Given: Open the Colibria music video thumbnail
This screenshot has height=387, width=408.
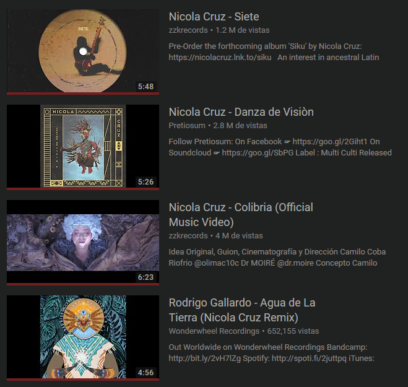Looking at the screenshot, I should click(x=83, y=241).
